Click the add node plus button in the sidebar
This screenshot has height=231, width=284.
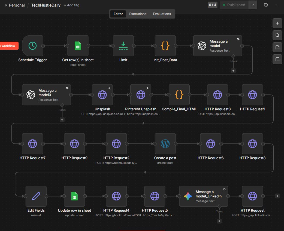point(277,23)
